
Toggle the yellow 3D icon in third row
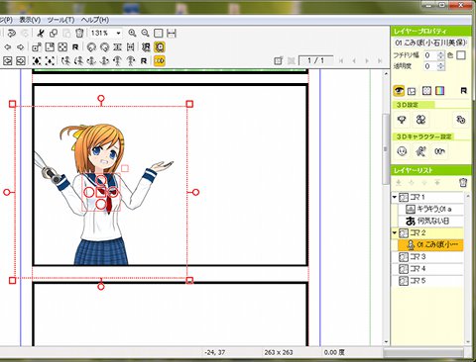pos(160,61)
